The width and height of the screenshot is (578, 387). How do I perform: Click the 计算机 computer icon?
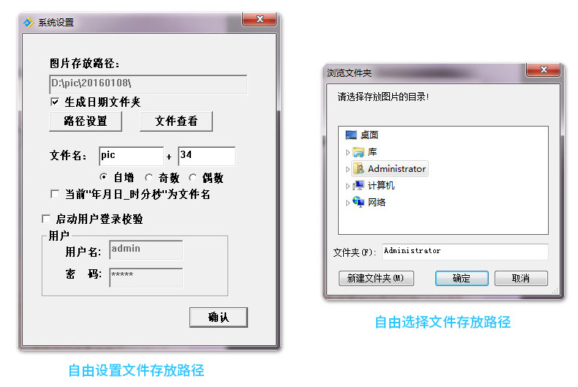coord(359,185)
